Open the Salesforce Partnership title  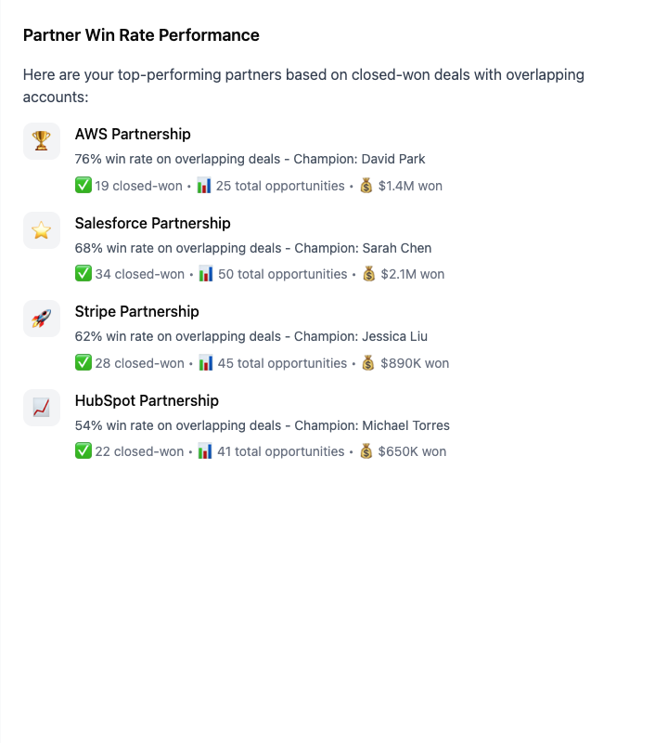[x=152, y=224]
